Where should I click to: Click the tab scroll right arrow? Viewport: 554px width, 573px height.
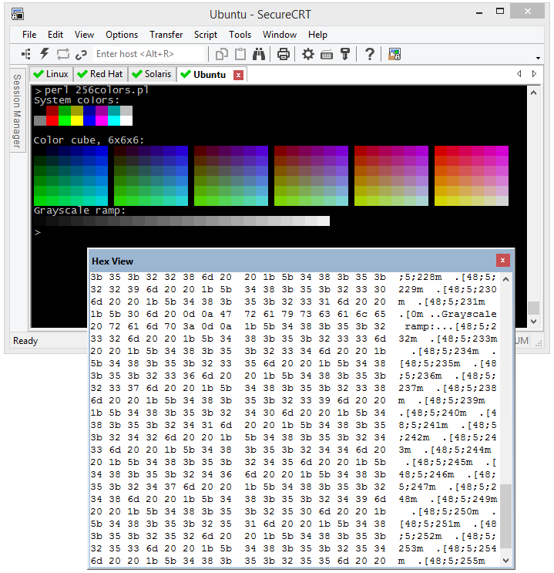tap(534, 74)
